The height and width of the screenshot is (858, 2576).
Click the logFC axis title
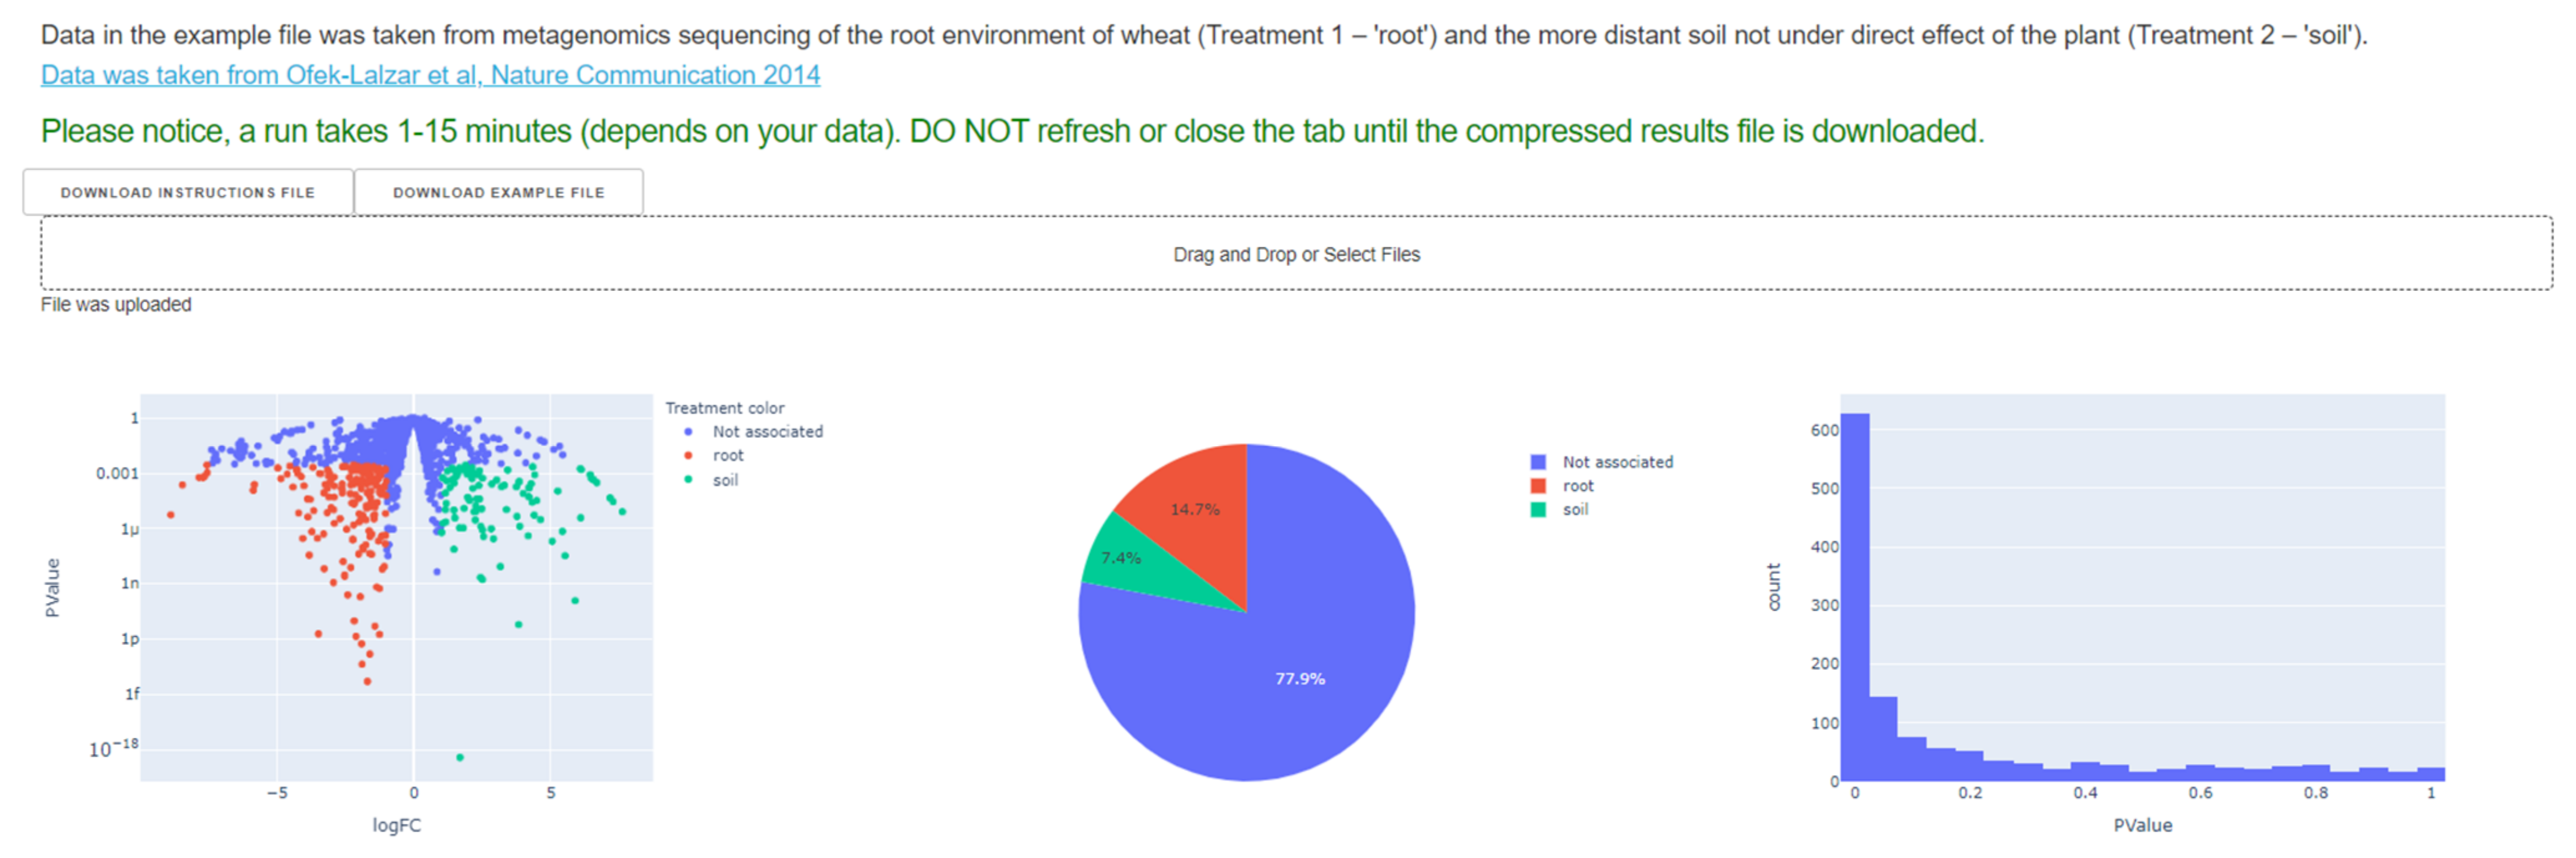point(397,826)
